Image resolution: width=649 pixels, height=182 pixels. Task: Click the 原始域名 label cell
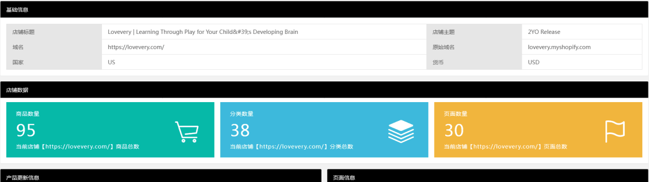click(x=474, y=47)
